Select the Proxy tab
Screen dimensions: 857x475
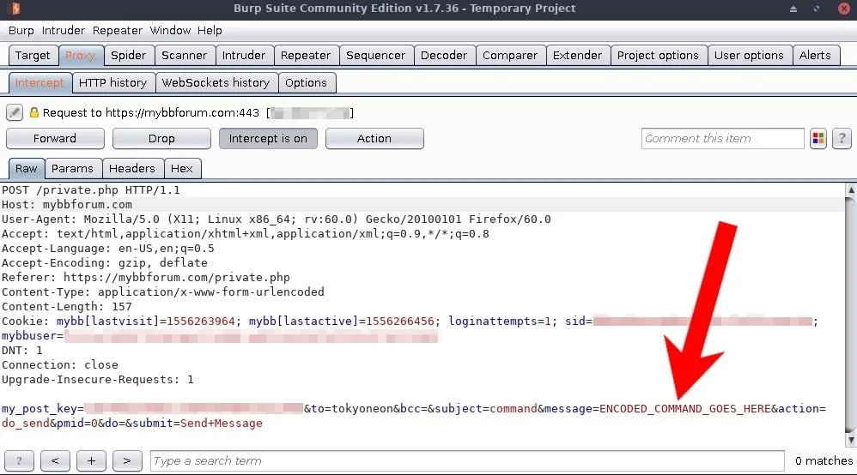coord(81,55)
